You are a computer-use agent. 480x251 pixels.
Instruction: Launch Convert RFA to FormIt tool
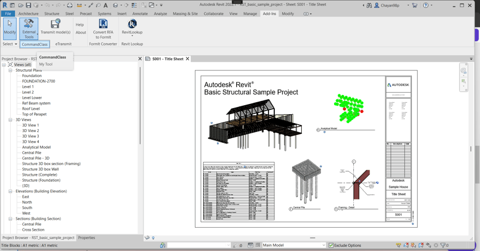tap(103, 29)
